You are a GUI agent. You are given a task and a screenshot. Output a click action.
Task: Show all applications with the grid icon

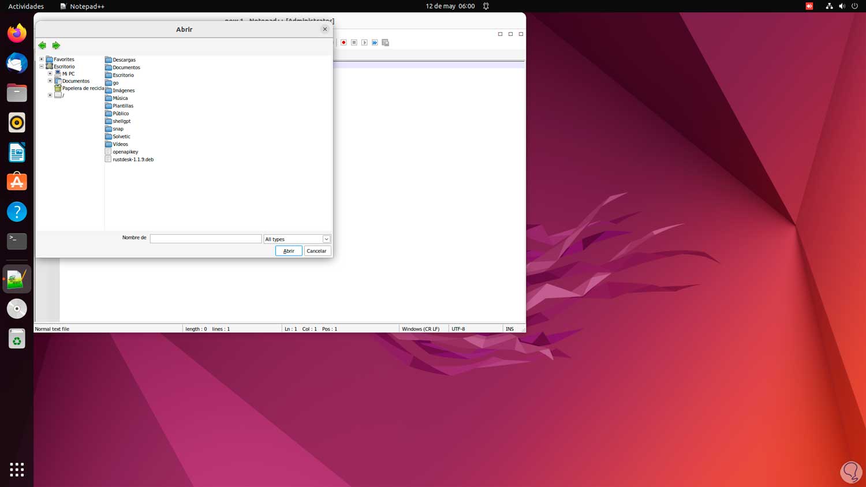(17, 469)
